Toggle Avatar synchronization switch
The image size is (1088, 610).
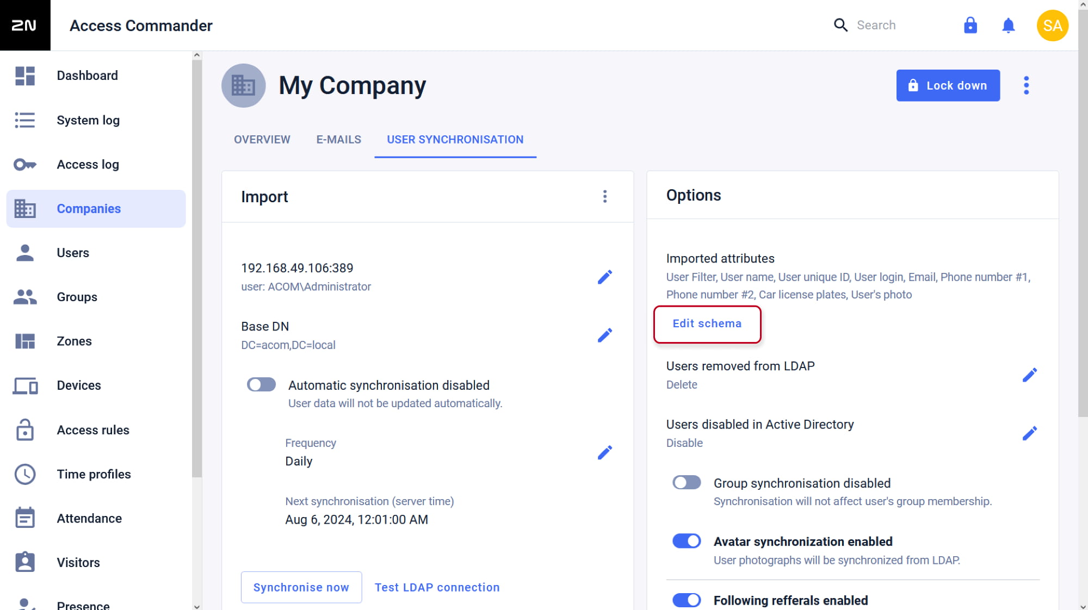pos(687,541)
